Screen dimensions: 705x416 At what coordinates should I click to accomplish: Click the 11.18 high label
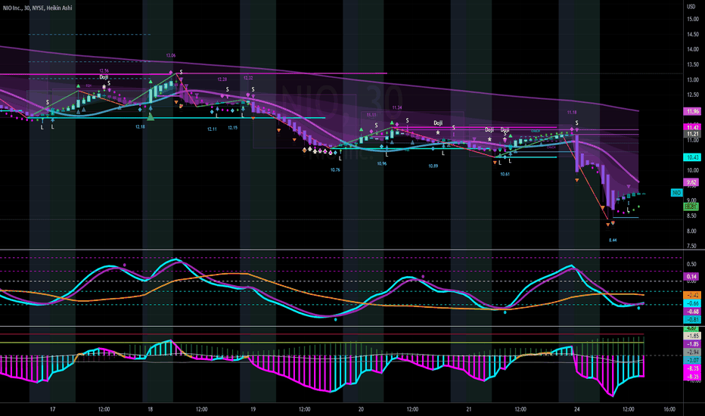coord(571,113)
